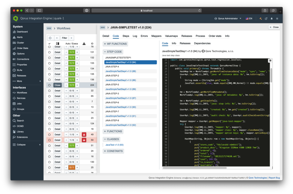
Task: Click the settings gear icon top right
Action: point(277,19)
